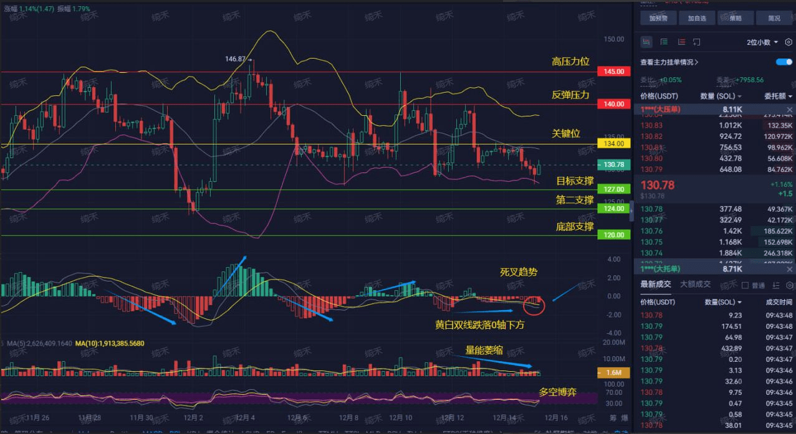Close the 大压单 highlighted row
796x434 pixels.
coord(790,110)
